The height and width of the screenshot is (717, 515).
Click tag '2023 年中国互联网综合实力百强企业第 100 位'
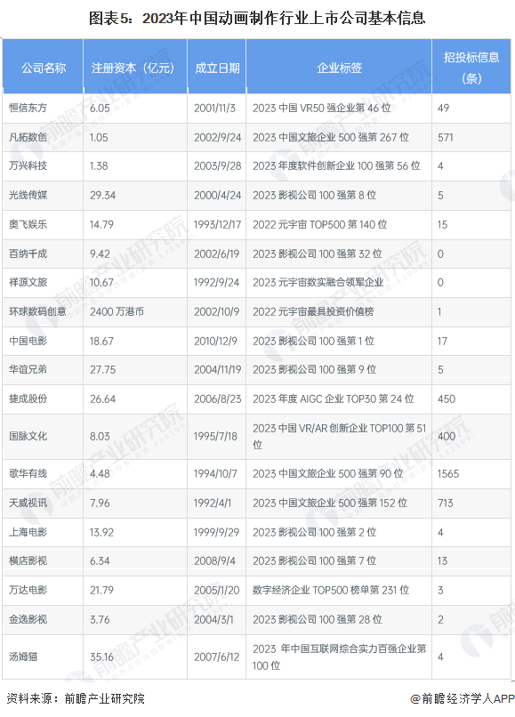339,657
